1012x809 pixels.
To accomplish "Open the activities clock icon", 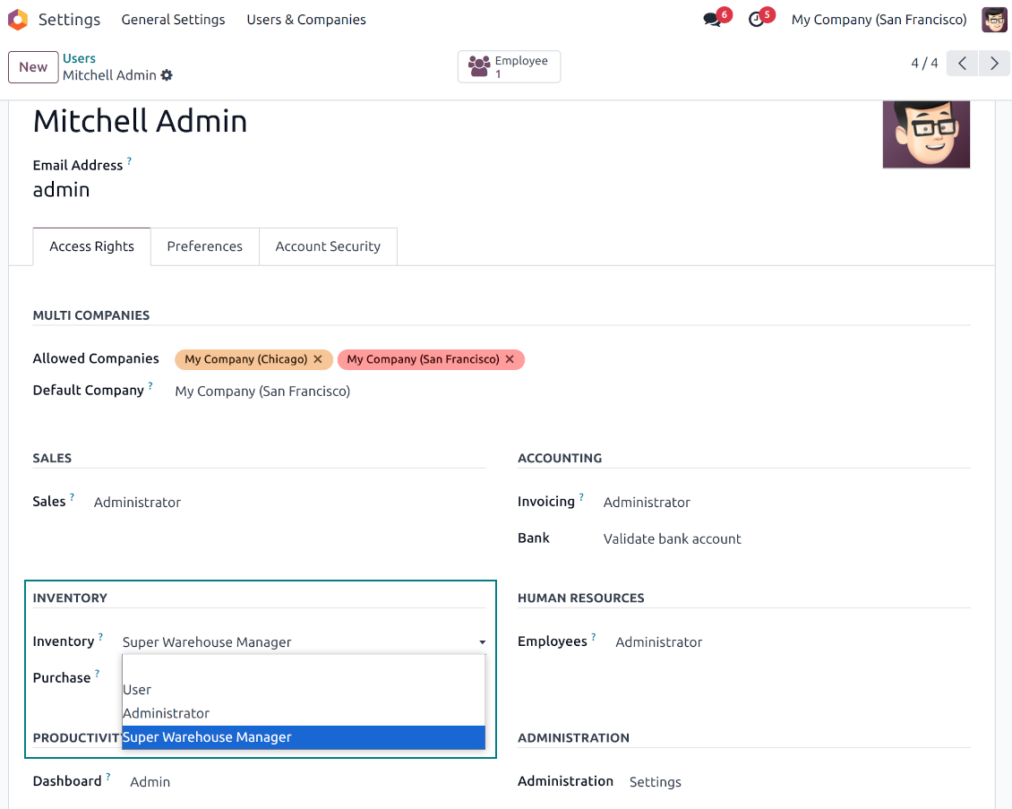I will tap(757, 20).
